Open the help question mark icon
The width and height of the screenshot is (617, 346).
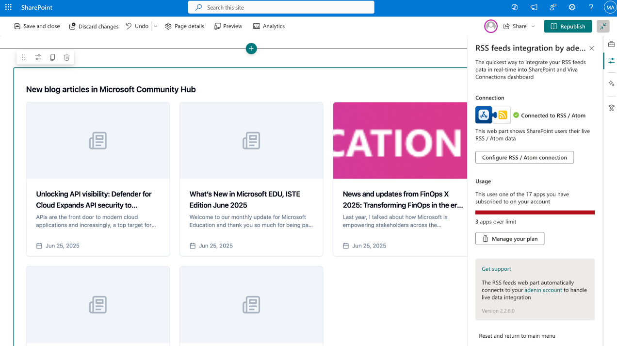[x=591, y=7]
